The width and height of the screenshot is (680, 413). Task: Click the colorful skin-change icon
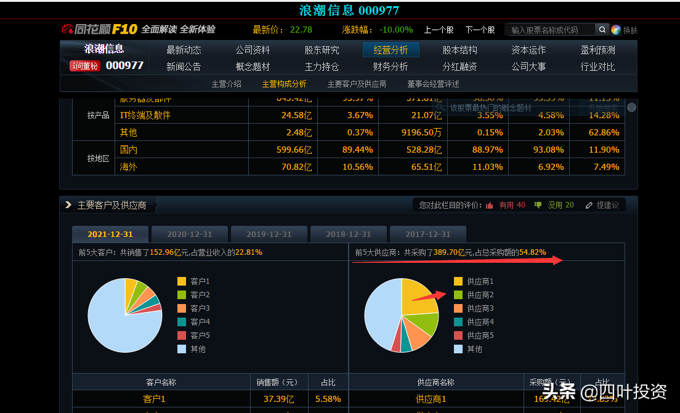coord(616,30)
